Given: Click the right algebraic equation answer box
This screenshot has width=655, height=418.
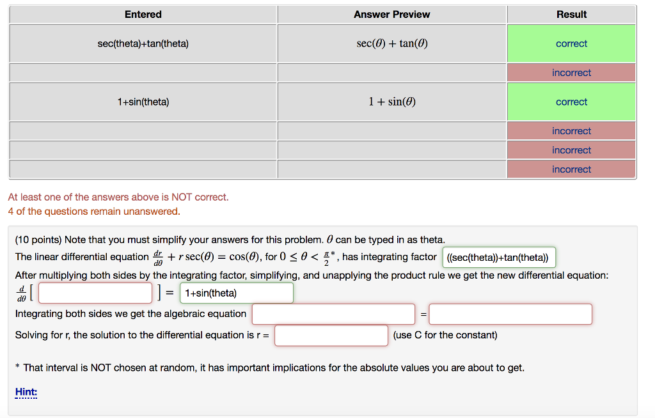Looking at the screenshot, I should click(510, 314).
